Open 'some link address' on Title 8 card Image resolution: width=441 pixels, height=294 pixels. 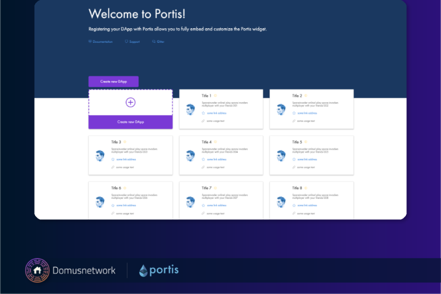pyautogui.click(x=307, y=205)
